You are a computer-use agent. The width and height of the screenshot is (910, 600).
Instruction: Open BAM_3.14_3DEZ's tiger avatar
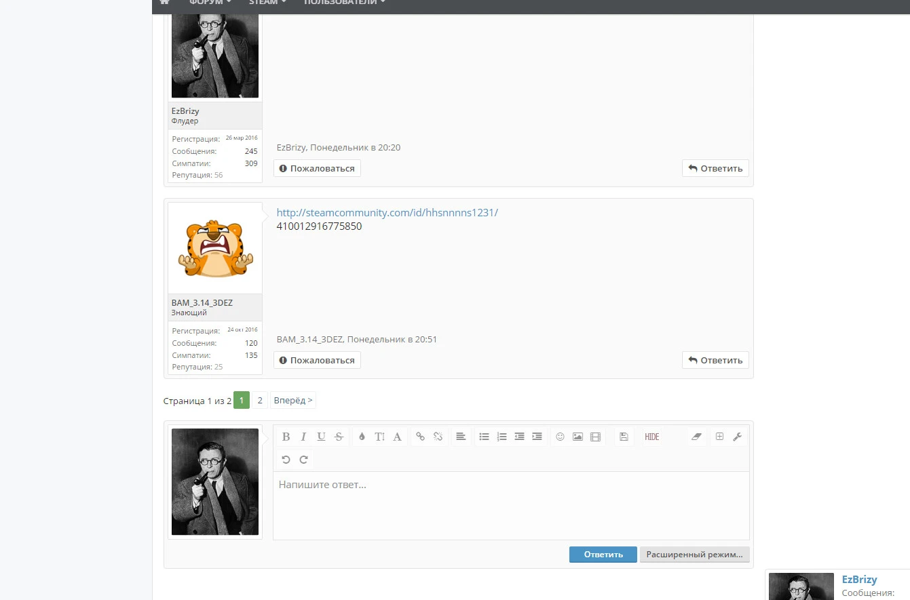click(x=215, y=248)
